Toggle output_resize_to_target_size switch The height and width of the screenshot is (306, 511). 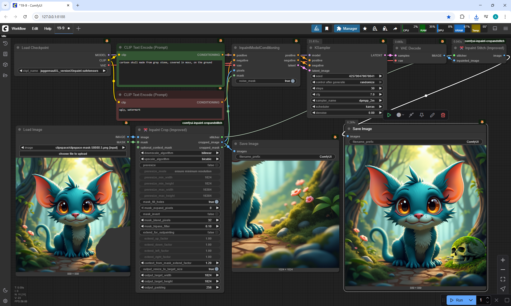click(216, 269)
